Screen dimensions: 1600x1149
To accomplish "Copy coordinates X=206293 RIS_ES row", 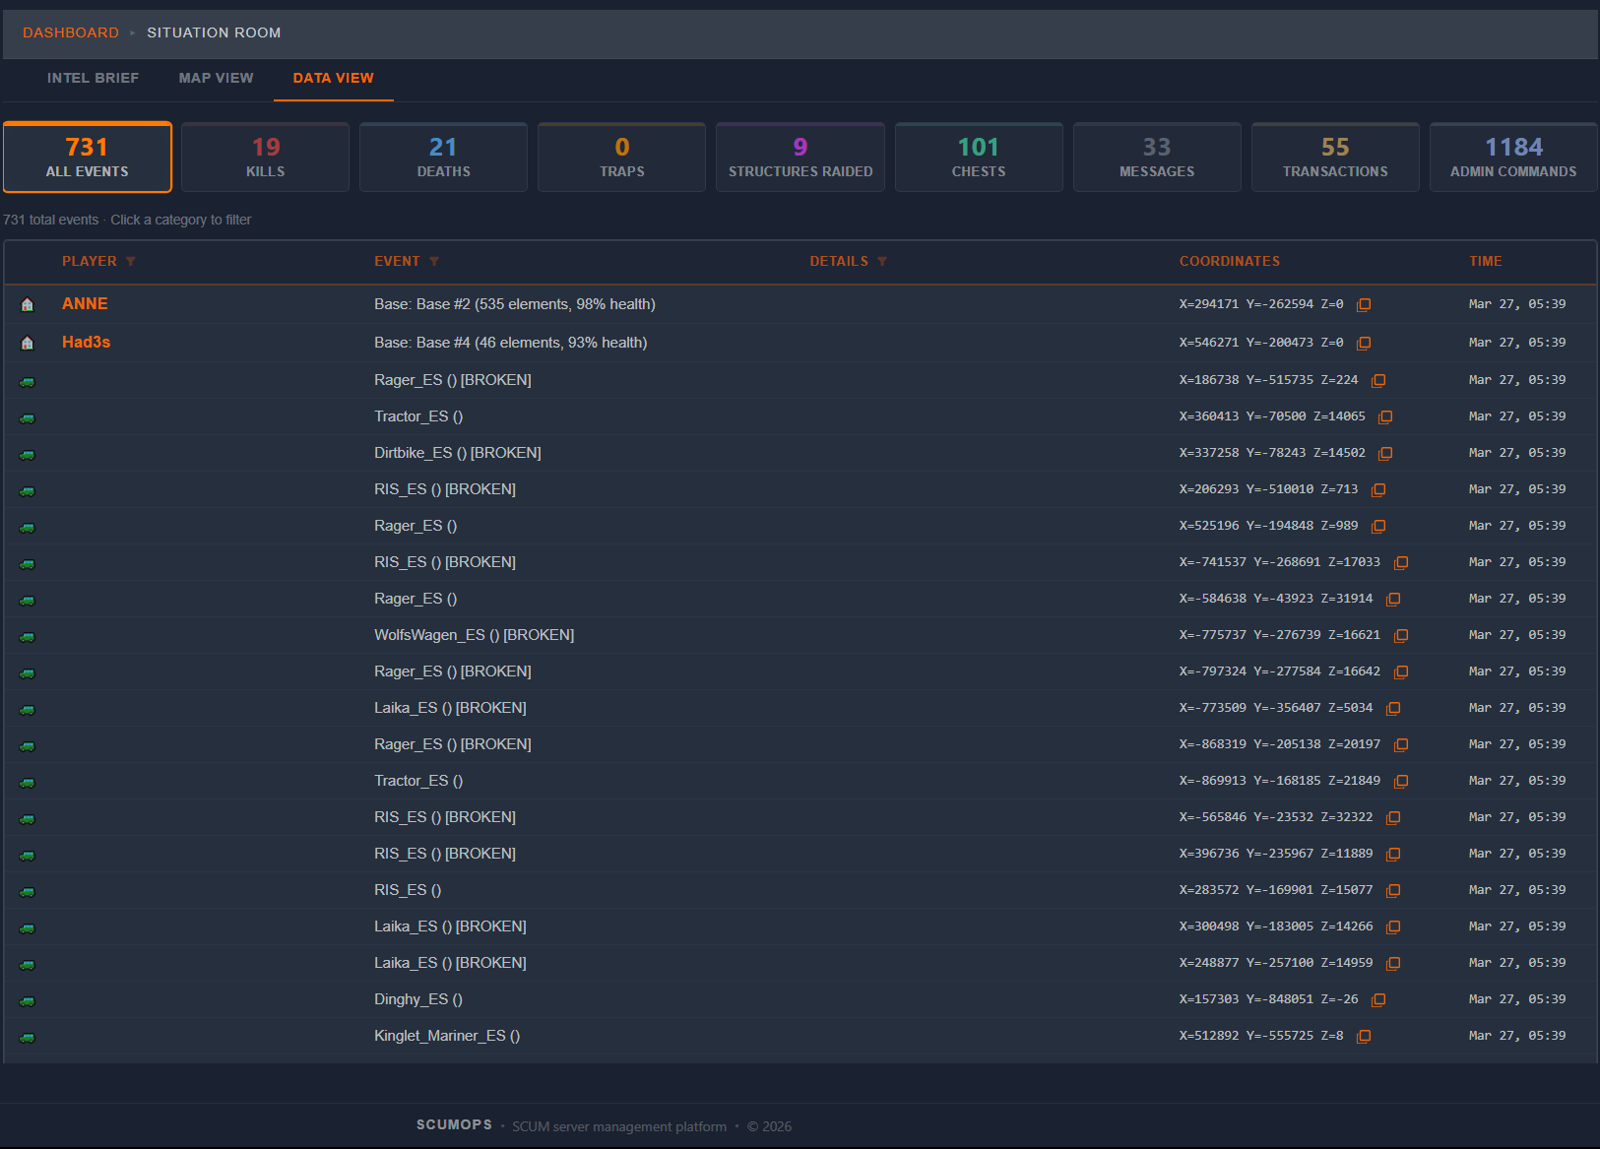I will click(x=1378, y=490).
